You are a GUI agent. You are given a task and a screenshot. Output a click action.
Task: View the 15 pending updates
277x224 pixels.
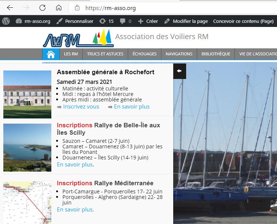coord(106,21)
